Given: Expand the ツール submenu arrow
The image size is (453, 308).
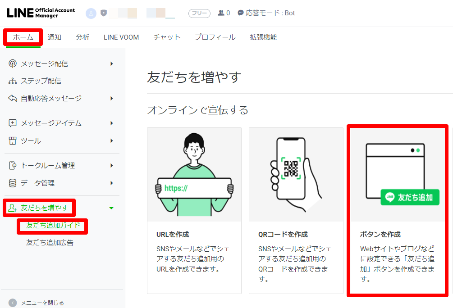Looking at the screenshot, I should pyautogui.click(x=113, y=140).
